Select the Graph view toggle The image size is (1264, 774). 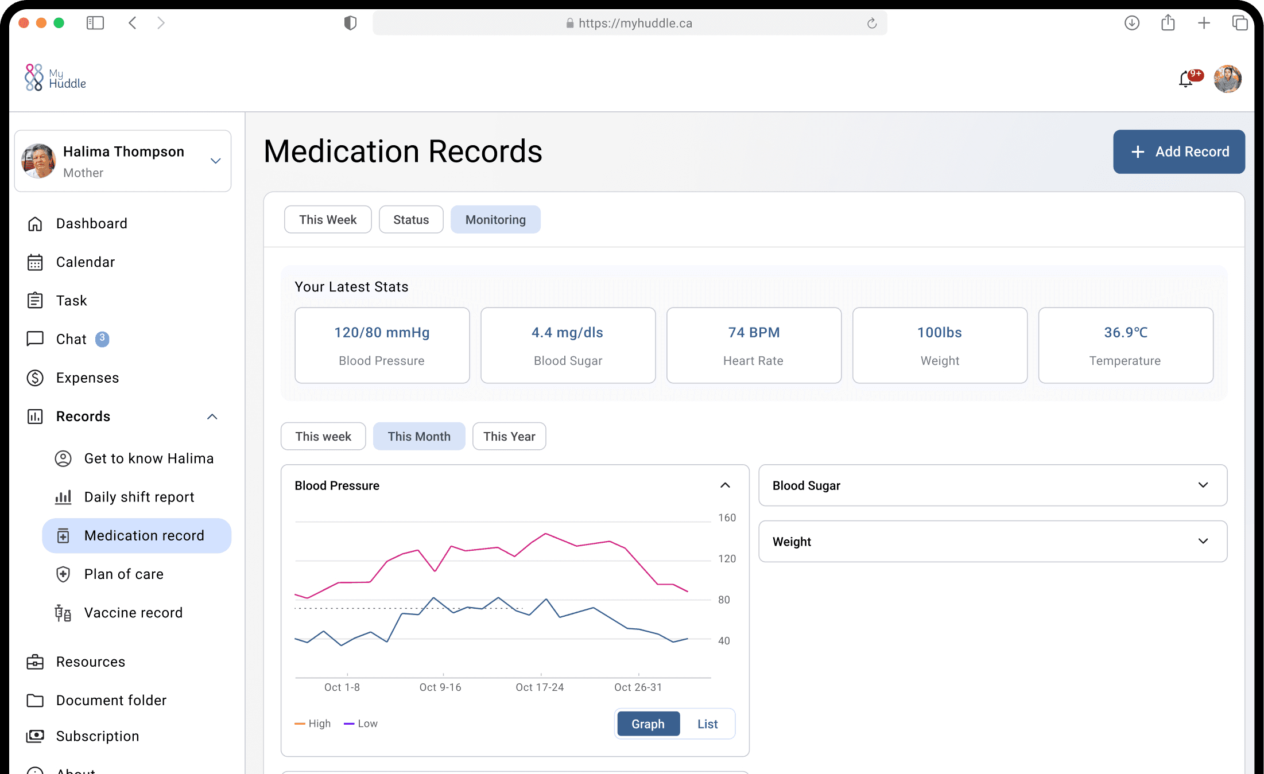click(x=648, y=724)
